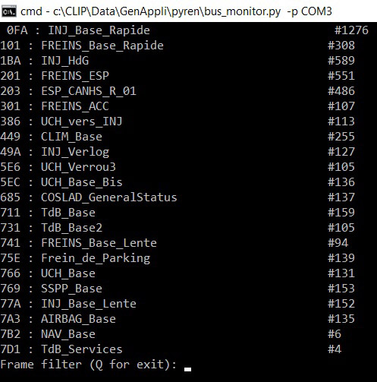Click the #131 counter value
Viewport: 377px width, 382px height.
[341, 273]
